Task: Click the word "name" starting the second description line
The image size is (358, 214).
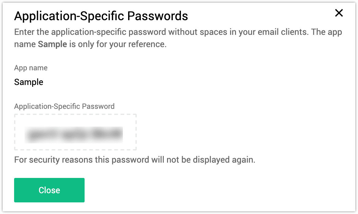Action: (x=25, y=44)
